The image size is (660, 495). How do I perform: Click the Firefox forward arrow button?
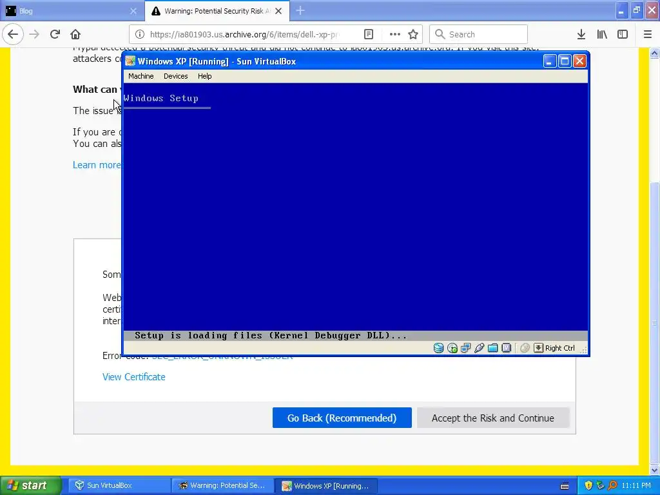pyautogui.click(x=35, y=35)
